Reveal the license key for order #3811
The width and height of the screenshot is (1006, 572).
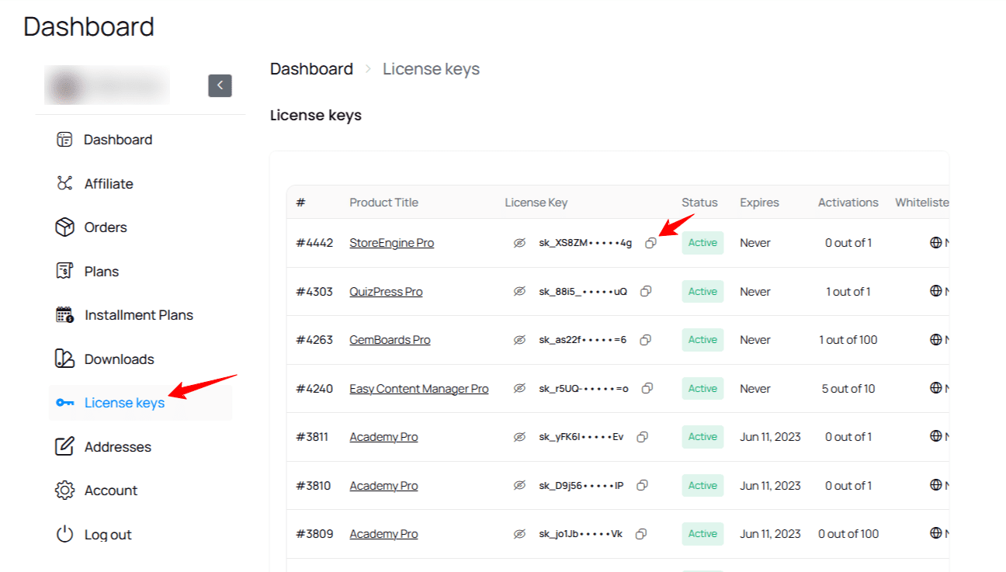tap(519, 437)
